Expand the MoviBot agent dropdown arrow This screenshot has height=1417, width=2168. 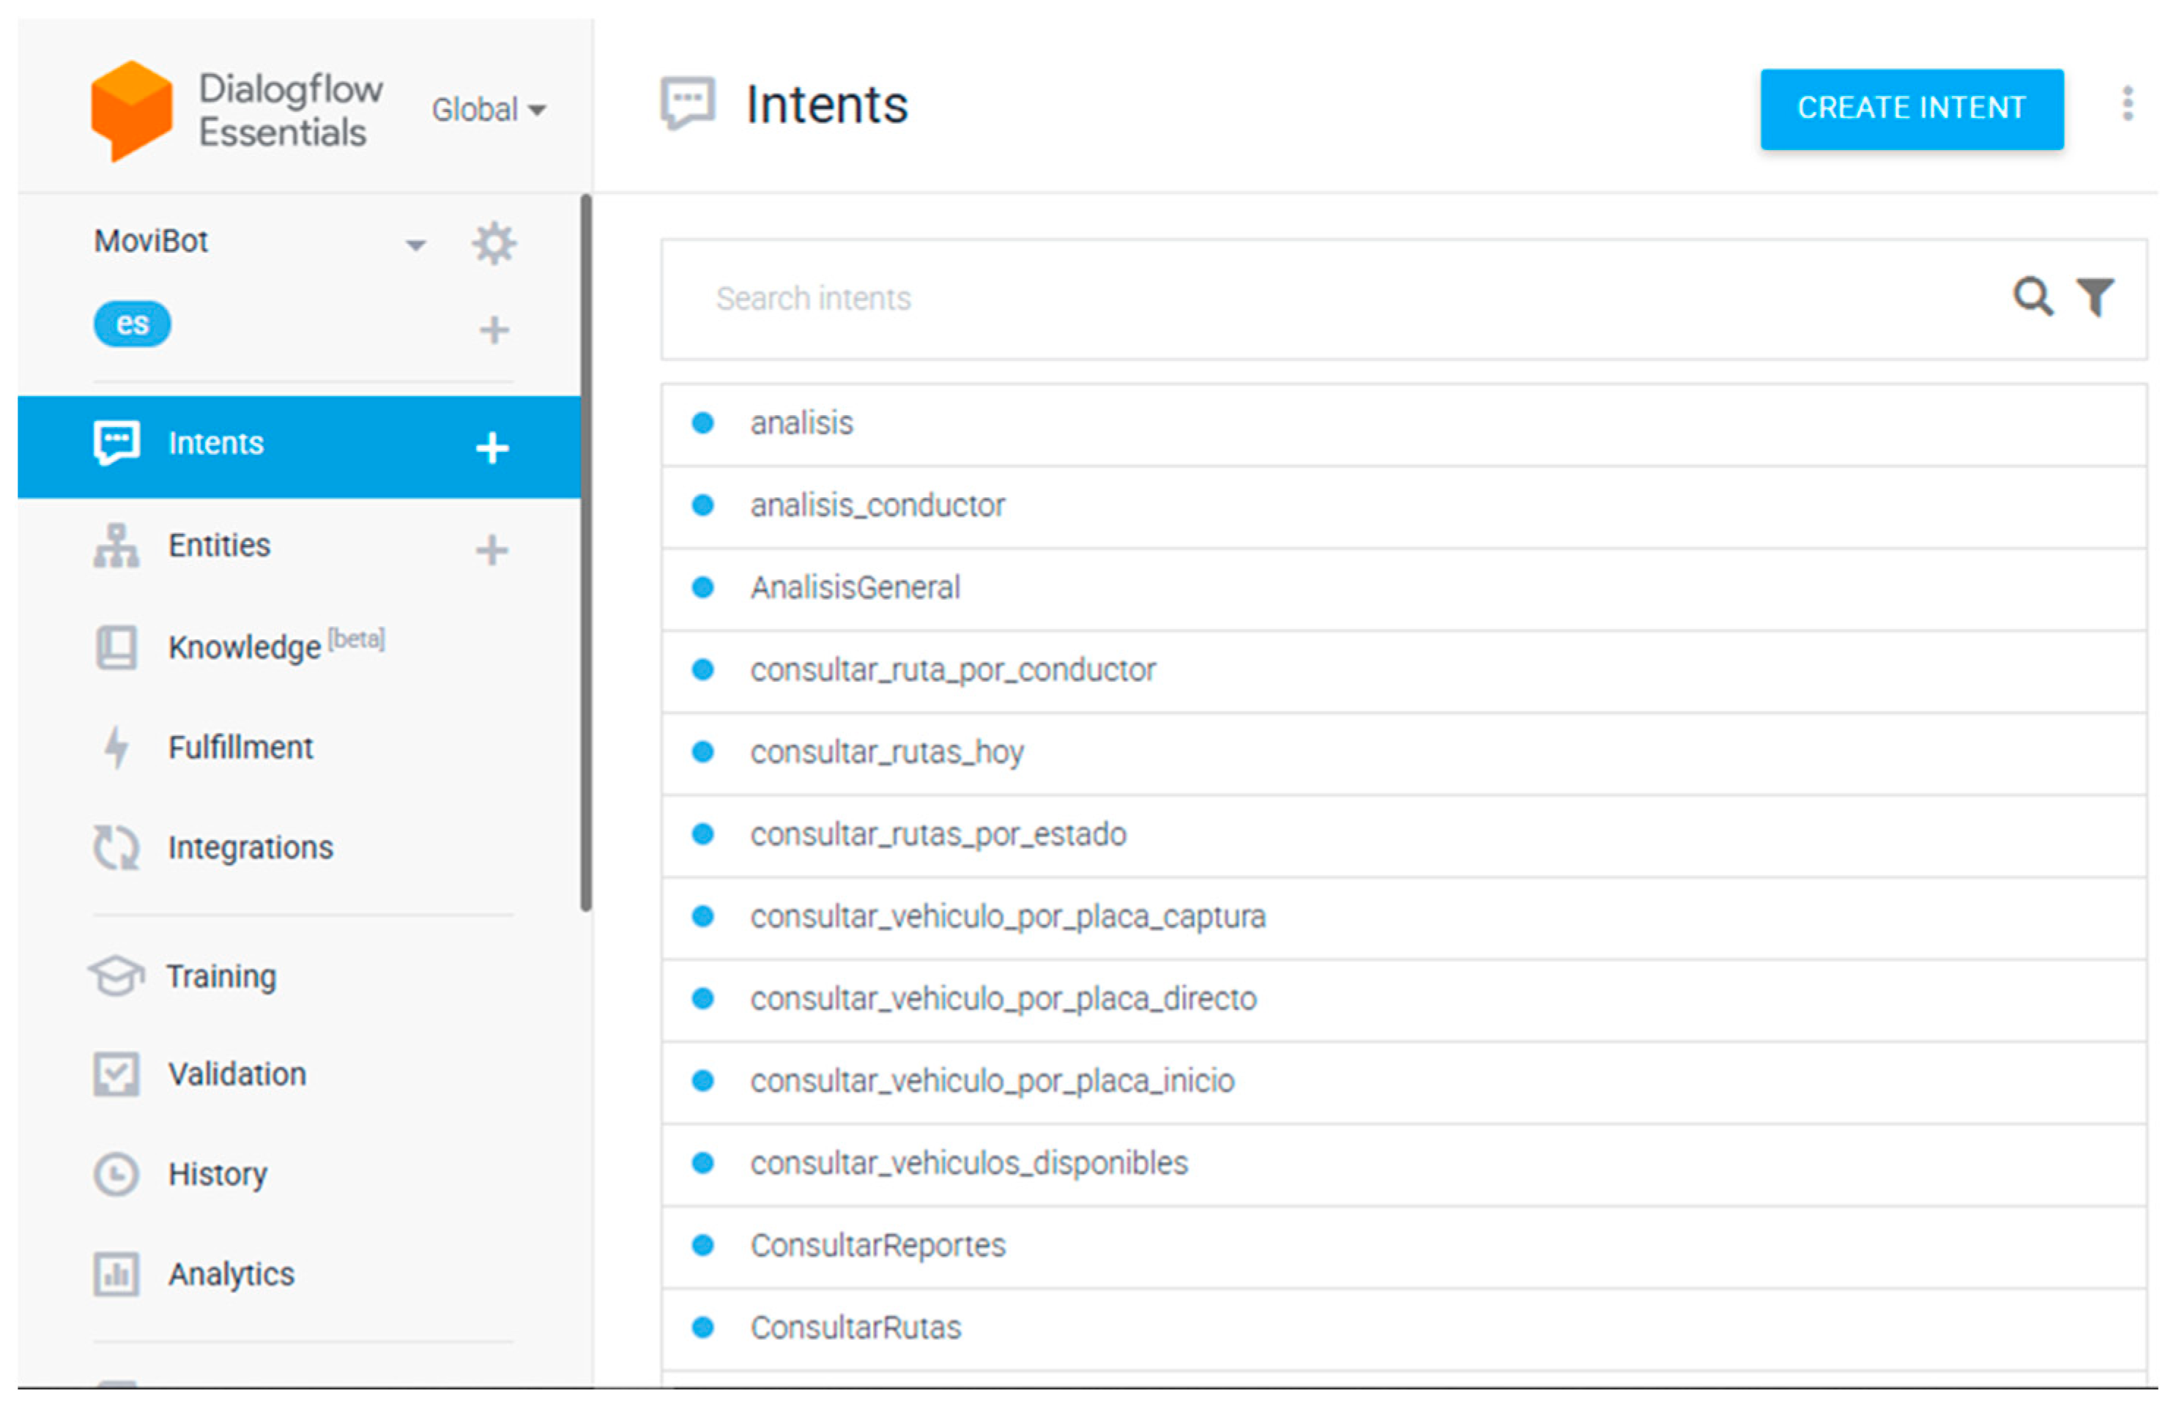[x=415, y=245]
